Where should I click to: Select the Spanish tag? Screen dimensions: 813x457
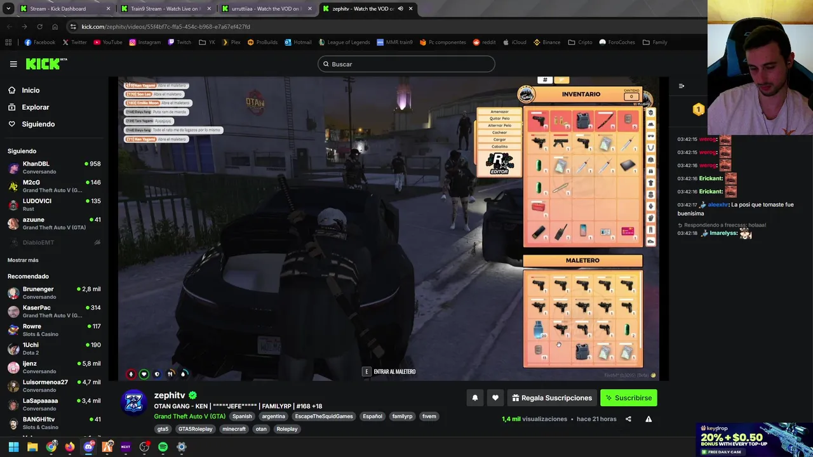pyautogui.click(x=242, y=416)
